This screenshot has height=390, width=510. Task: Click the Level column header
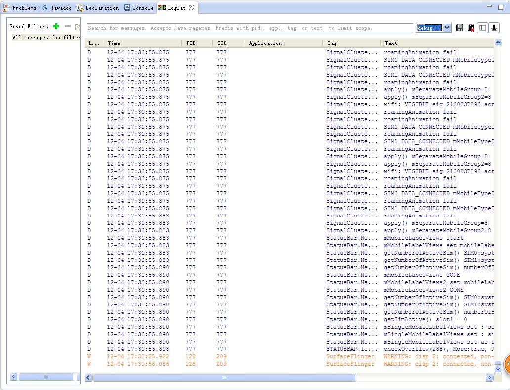pos(94,43)
